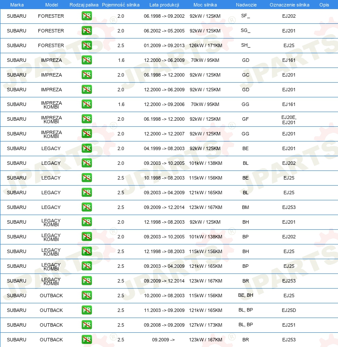This screenshot has width=338, height=347.
Task: Select power value 127kW / 173KM
Action: (x=206, y=325)
